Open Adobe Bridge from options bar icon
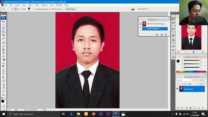The height and width of the screenshot is (117, 208). (133, 9)
